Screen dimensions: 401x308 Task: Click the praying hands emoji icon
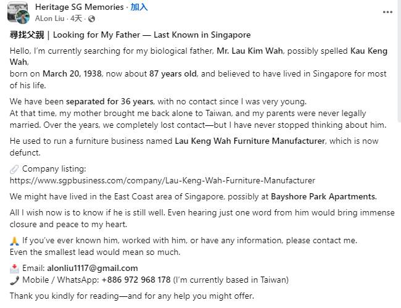click(14, 241)
